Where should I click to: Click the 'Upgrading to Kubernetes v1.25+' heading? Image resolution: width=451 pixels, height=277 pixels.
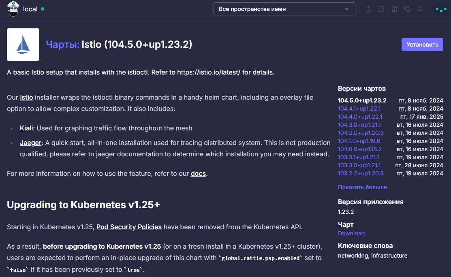point(83,205)
